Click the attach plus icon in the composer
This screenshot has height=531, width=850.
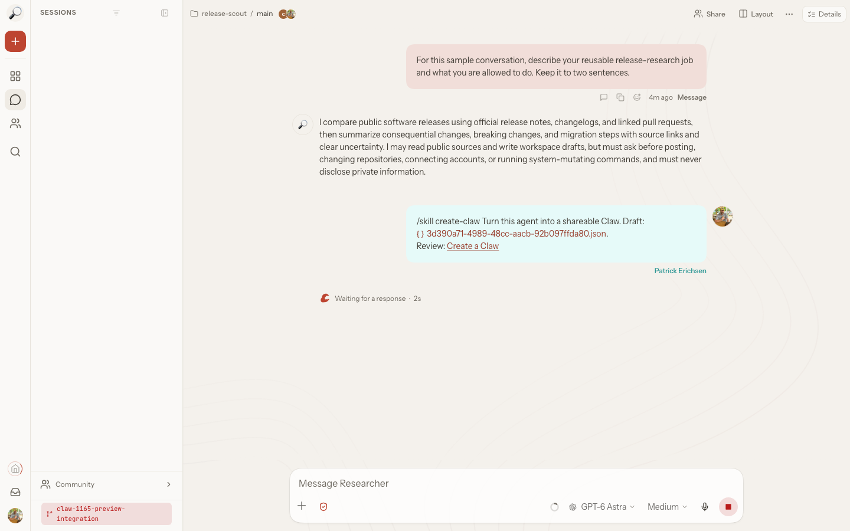[302, 506]
